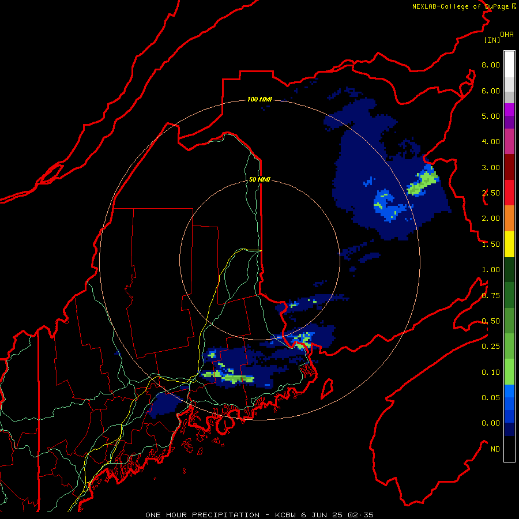
Task: Click the 2.00 legend value
Action: pyautogui.click(x=491, y=219)
